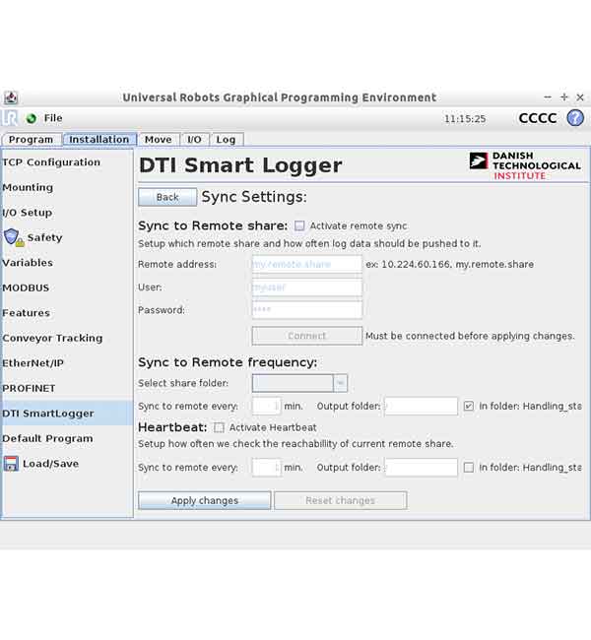Click the green robot status indicator
Screen dimensions: 591x640
click(32, 119)
